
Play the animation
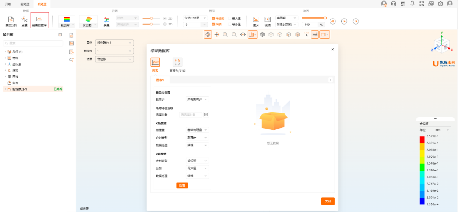pos(344,21)
